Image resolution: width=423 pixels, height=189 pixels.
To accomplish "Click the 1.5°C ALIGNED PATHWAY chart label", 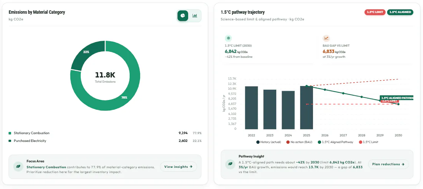I will (x=396, y=98).
